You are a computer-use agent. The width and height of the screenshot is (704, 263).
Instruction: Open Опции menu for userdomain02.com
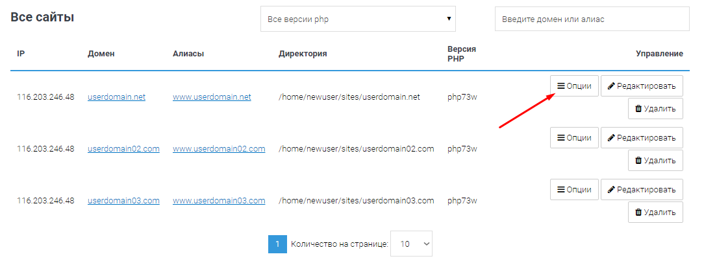tap(574, 138)
